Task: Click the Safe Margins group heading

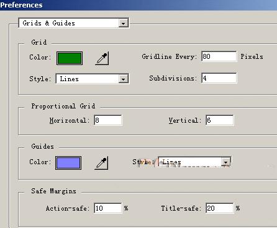Action: [54, 191]
